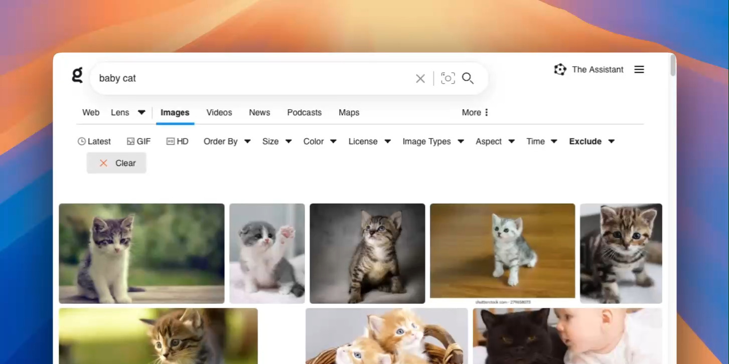729x364 pixels.
Task: Enable the HD images filter
Action: click(177, 141)
